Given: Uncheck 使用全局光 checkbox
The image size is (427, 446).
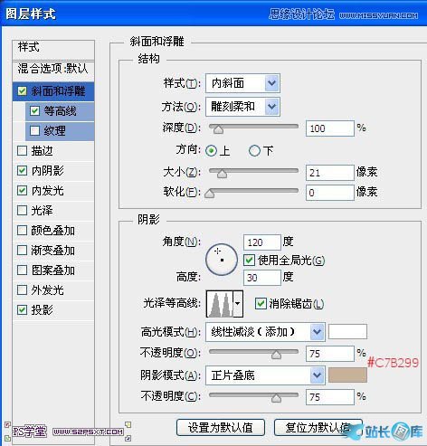Looking at the screenshot, I should point(249,260).
